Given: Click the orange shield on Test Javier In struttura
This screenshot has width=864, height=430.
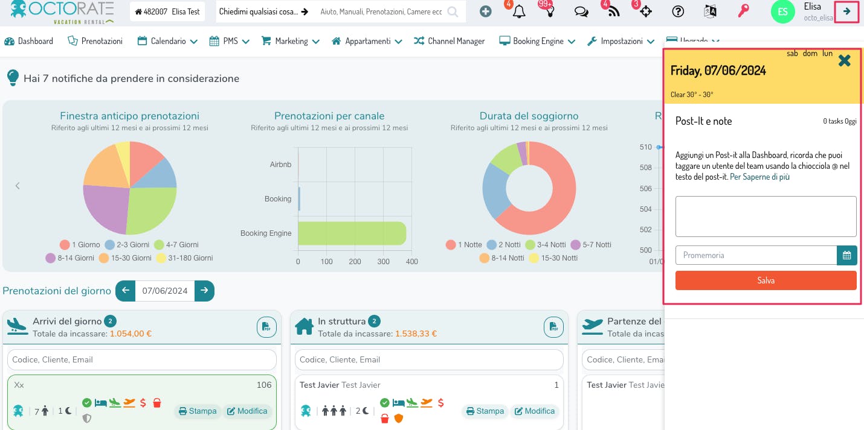Looking at the screenshot, I should 398,418.
